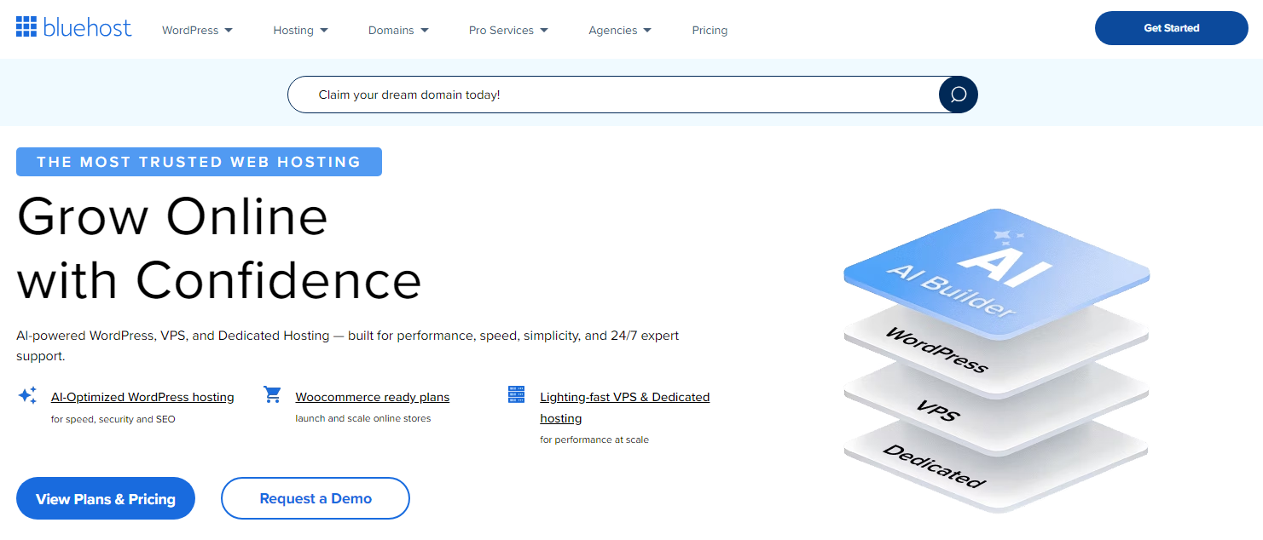1263x540 pixels.
Task: Open the Pro Services dropdown
Action: click(508, 30)
